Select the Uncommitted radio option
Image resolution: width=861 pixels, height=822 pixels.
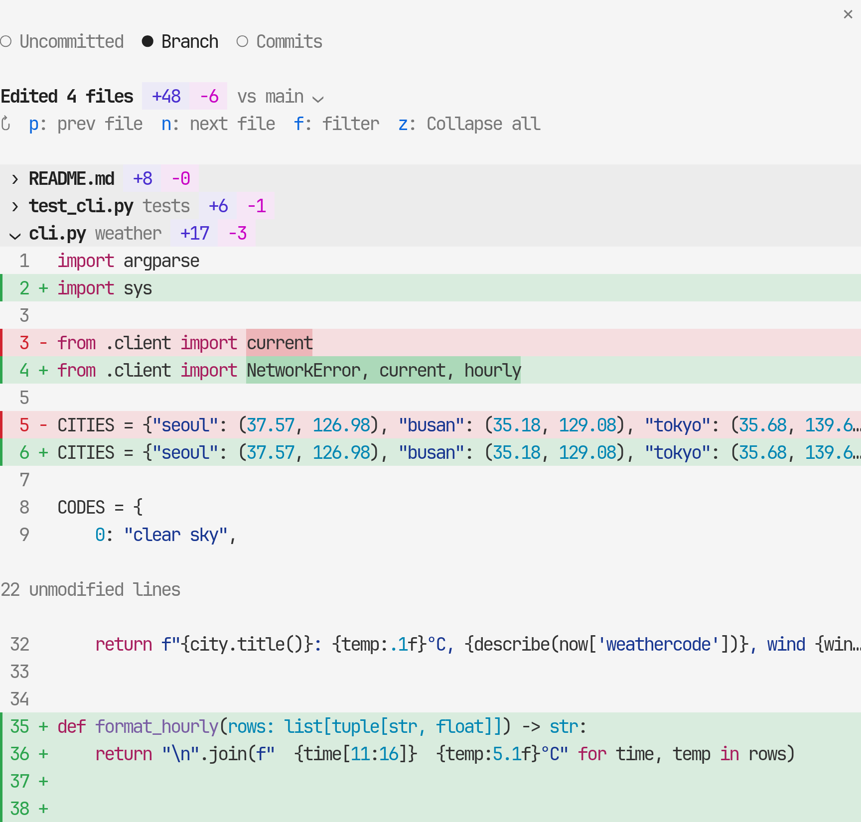point(62,41)
